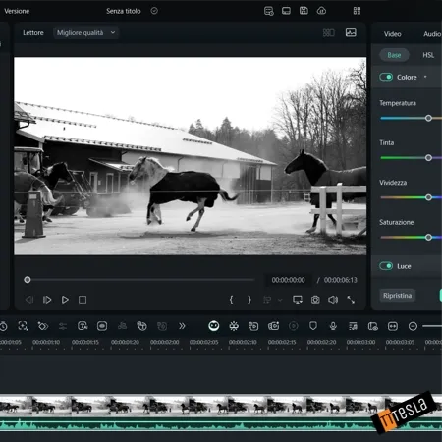The width and height of the screenshot is (442, 442).
Task: Click the fit timeline to window icon
Action: click(393, 326)
